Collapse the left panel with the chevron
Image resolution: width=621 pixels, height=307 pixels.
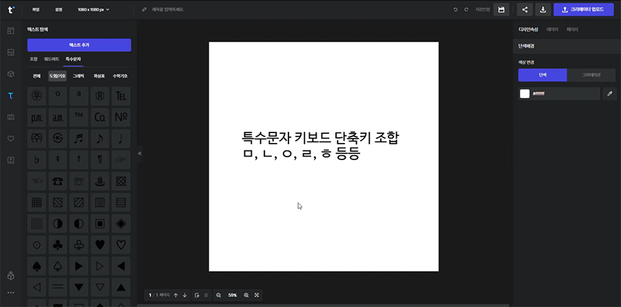click(139, 153)
